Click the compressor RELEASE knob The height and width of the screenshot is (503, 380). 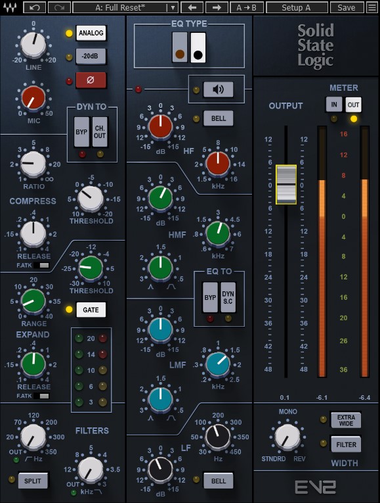click(x=33, y=233)
